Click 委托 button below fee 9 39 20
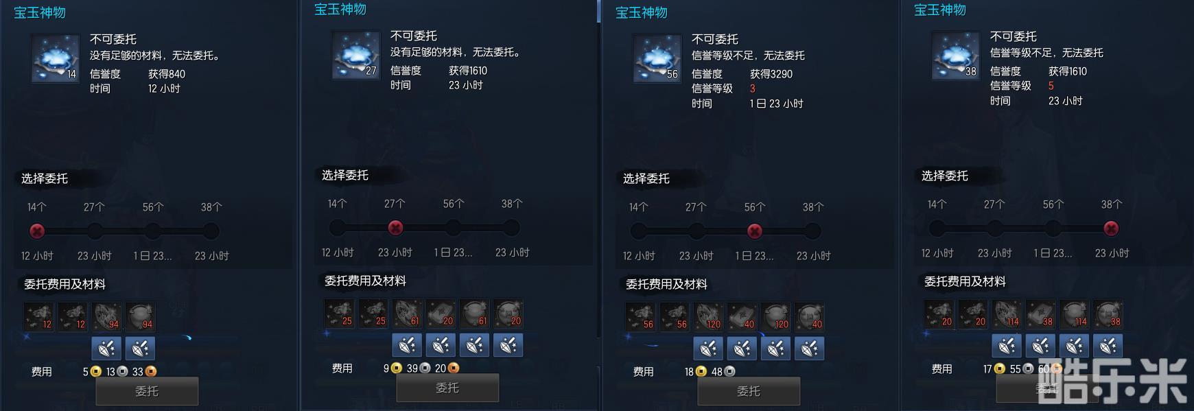Image resolution: width=1194 pixels, height=411 pixels. tap(447, 388)
